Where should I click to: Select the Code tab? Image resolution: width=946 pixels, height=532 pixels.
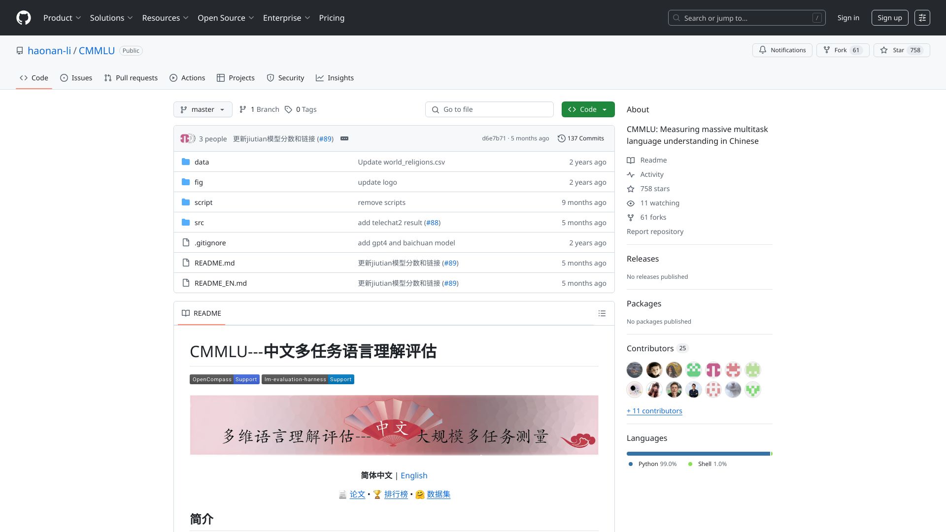(x=34, y=78)
